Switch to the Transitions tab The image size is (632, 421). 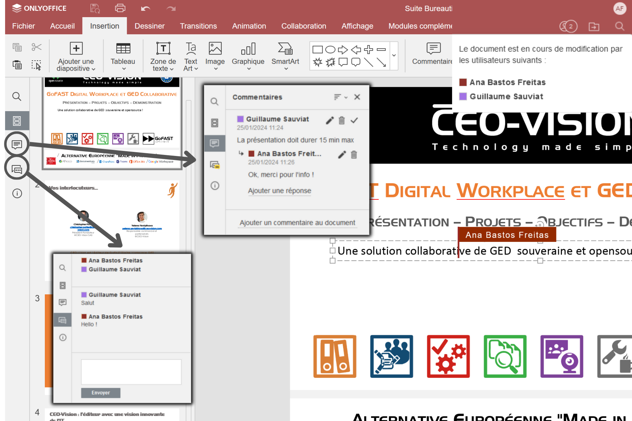point(198,26)
